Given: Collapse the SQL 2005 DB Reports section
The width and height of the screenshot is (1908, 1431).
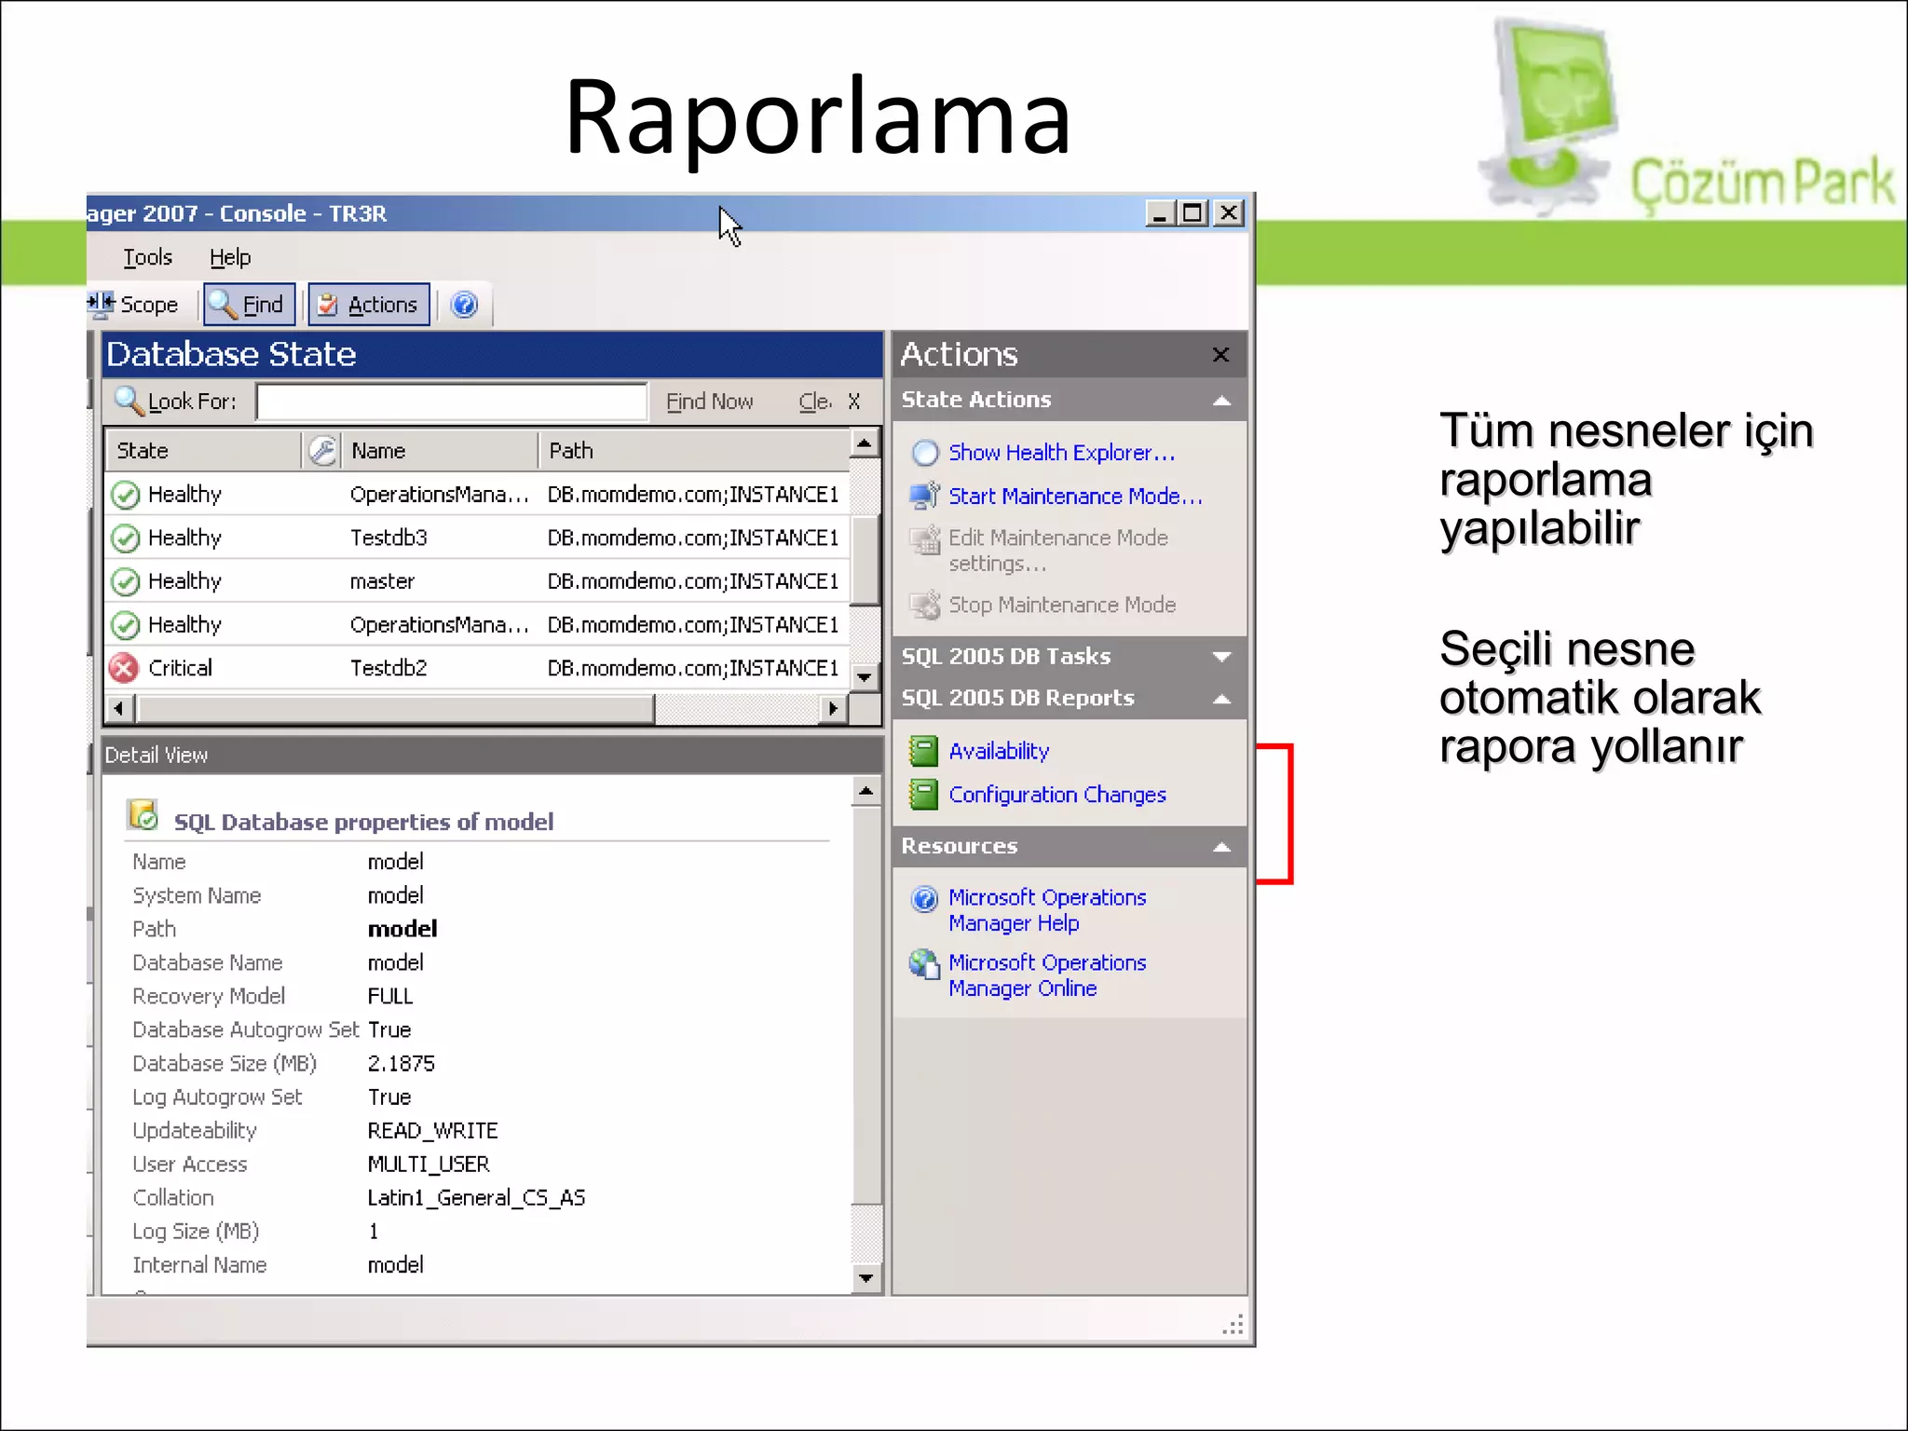Looking at the screenshot, I should (x=1221, y=699).
